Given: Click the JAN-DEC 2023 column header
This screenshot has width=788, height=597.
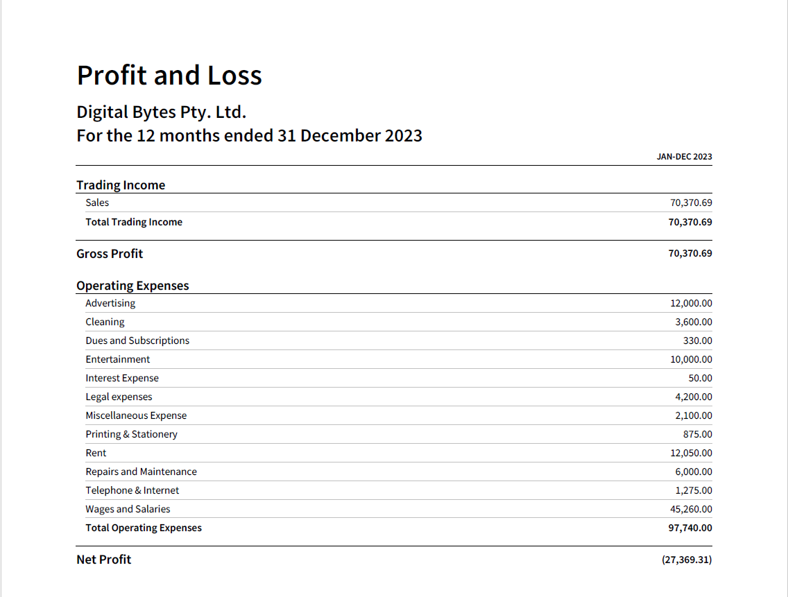Looking at the screenshot, I should (684, 157).
